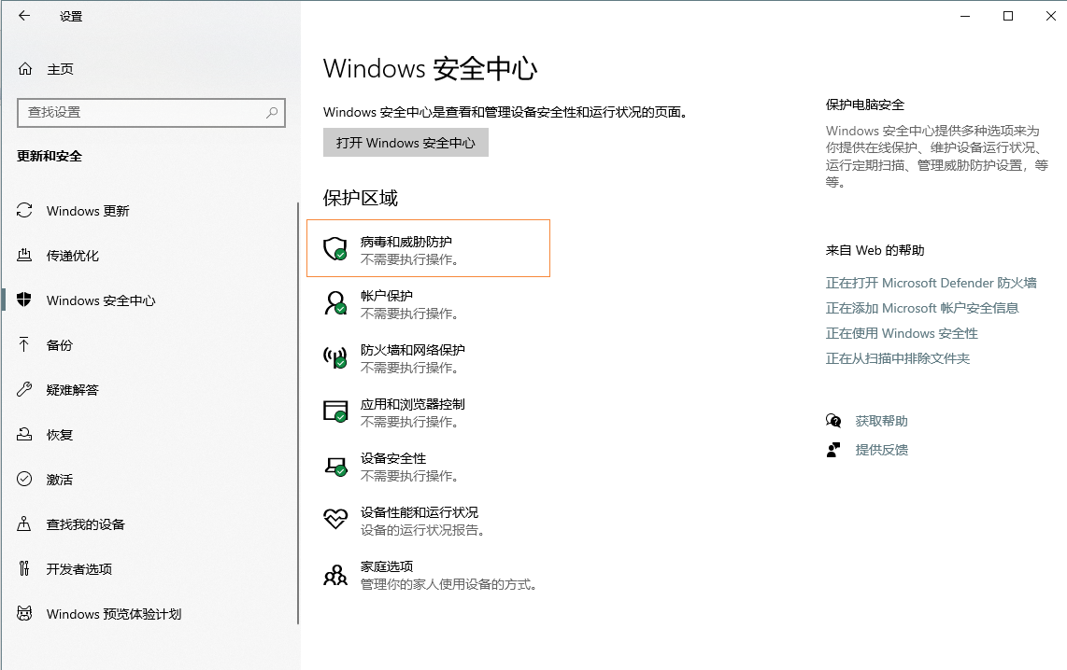Click the 恢复 sidebar icon

coord(24,434)
